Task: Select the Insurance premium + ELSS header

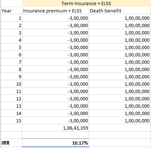Action: click(x=55, y=11)
